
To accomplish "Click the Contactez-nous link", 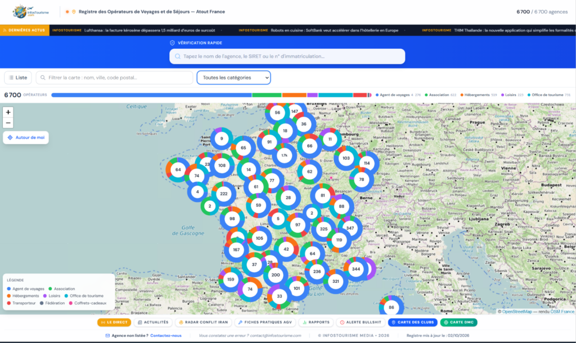I will tap(166, 335).
